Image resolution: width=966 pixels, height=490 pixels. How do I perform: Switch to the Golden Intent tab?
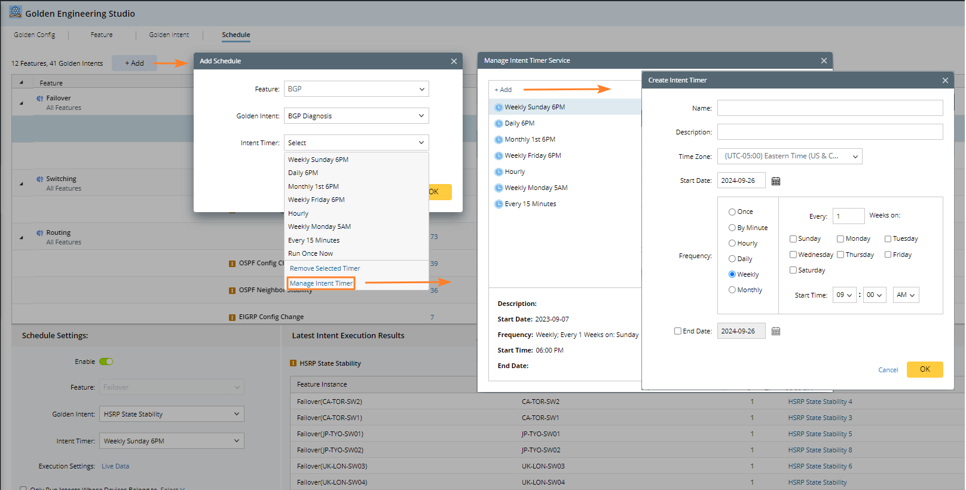[169, 35]
